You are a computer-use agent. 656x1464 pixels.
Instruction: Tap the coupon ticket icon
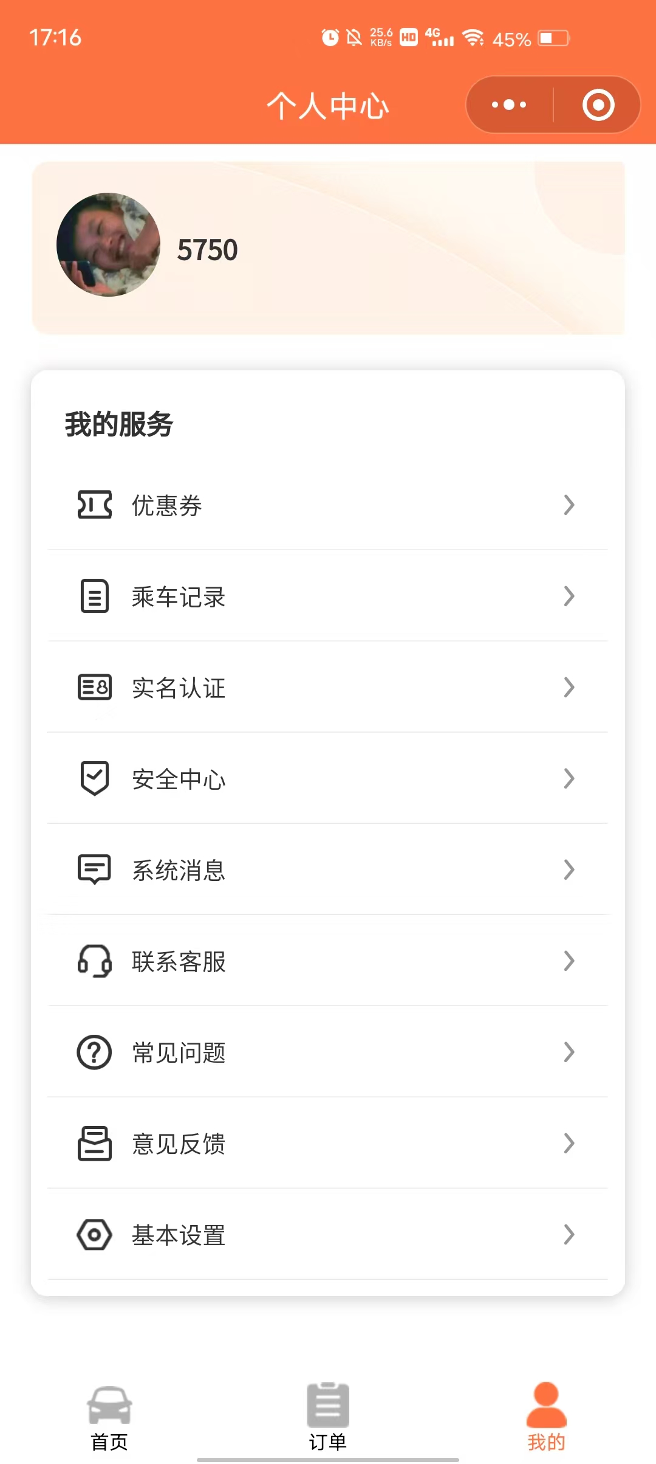point(94,505)
